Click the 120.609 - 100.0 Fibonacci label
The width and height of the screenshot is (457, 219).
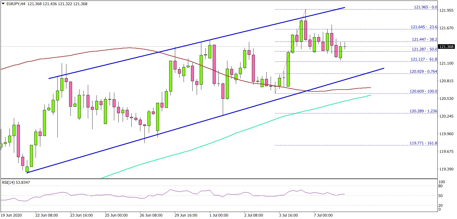point(423,91)
